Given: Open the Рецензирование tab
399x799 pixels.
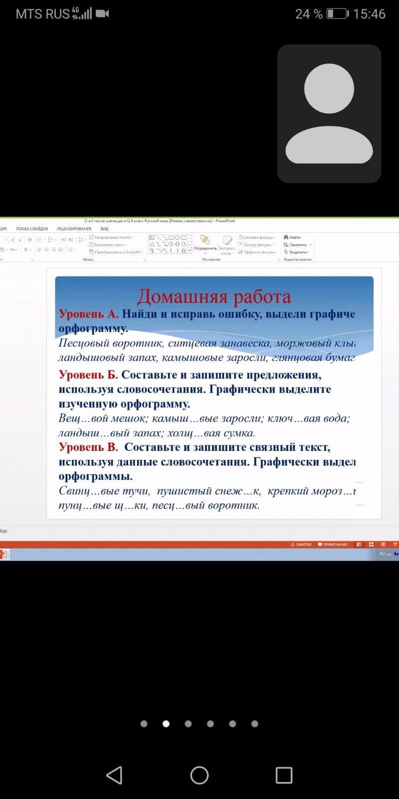Looking at the screenshot, I should [x=74, y=229].
